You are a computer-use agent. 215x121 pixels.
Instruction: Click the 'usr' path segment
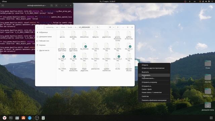tap(57, 27)
